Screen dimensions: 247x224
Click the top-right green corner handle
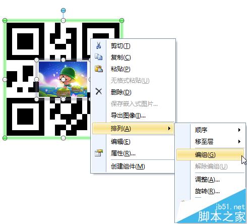pos(121,21)
